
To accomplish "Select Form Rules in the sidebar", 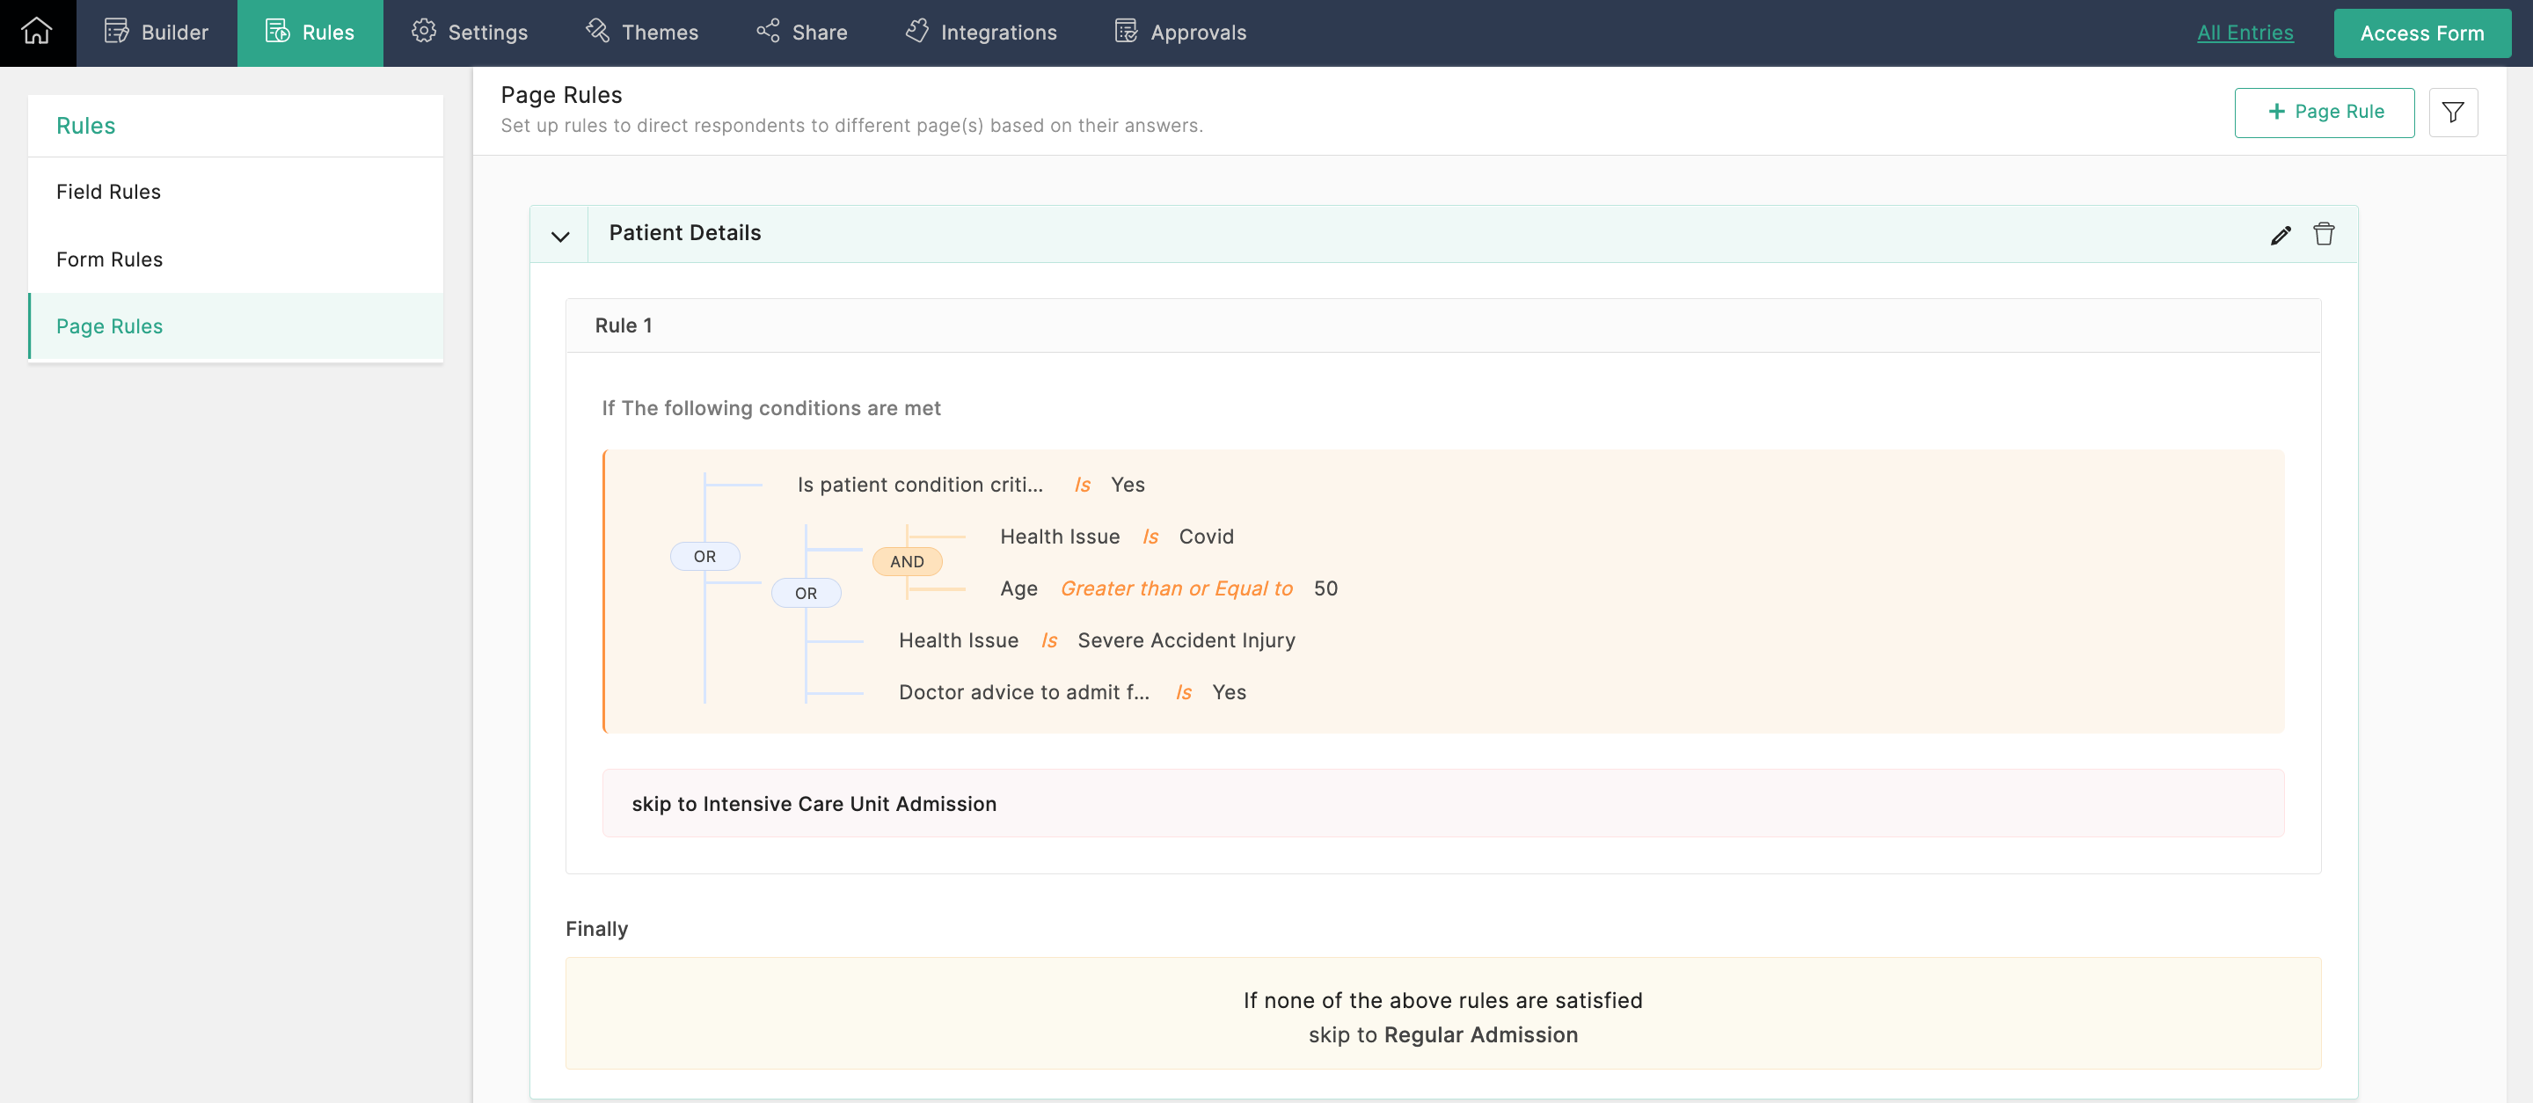I will [109, 259].
